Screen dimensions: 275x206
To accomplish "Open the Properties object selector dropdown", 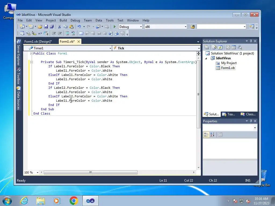I will pos(255,128).
